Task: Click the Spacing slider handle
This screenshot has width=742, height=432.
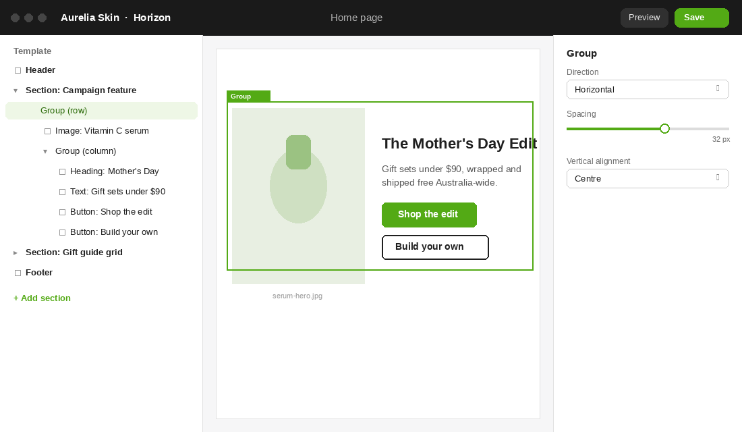Action: tap(665, 129)
